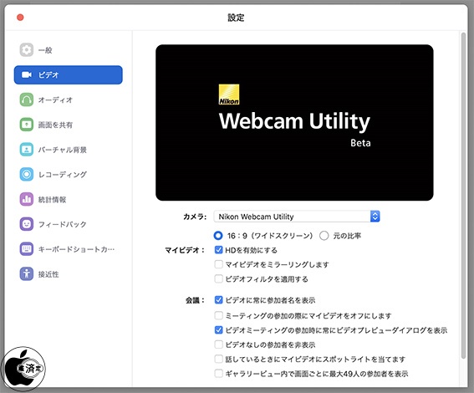Open 接近性 accessibility section
474x393 pixels.
(69, 274)
